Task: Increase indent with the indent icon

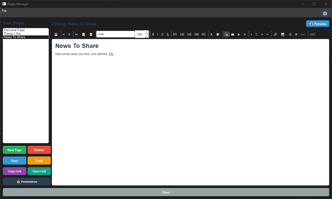Action: pos(267,34)
